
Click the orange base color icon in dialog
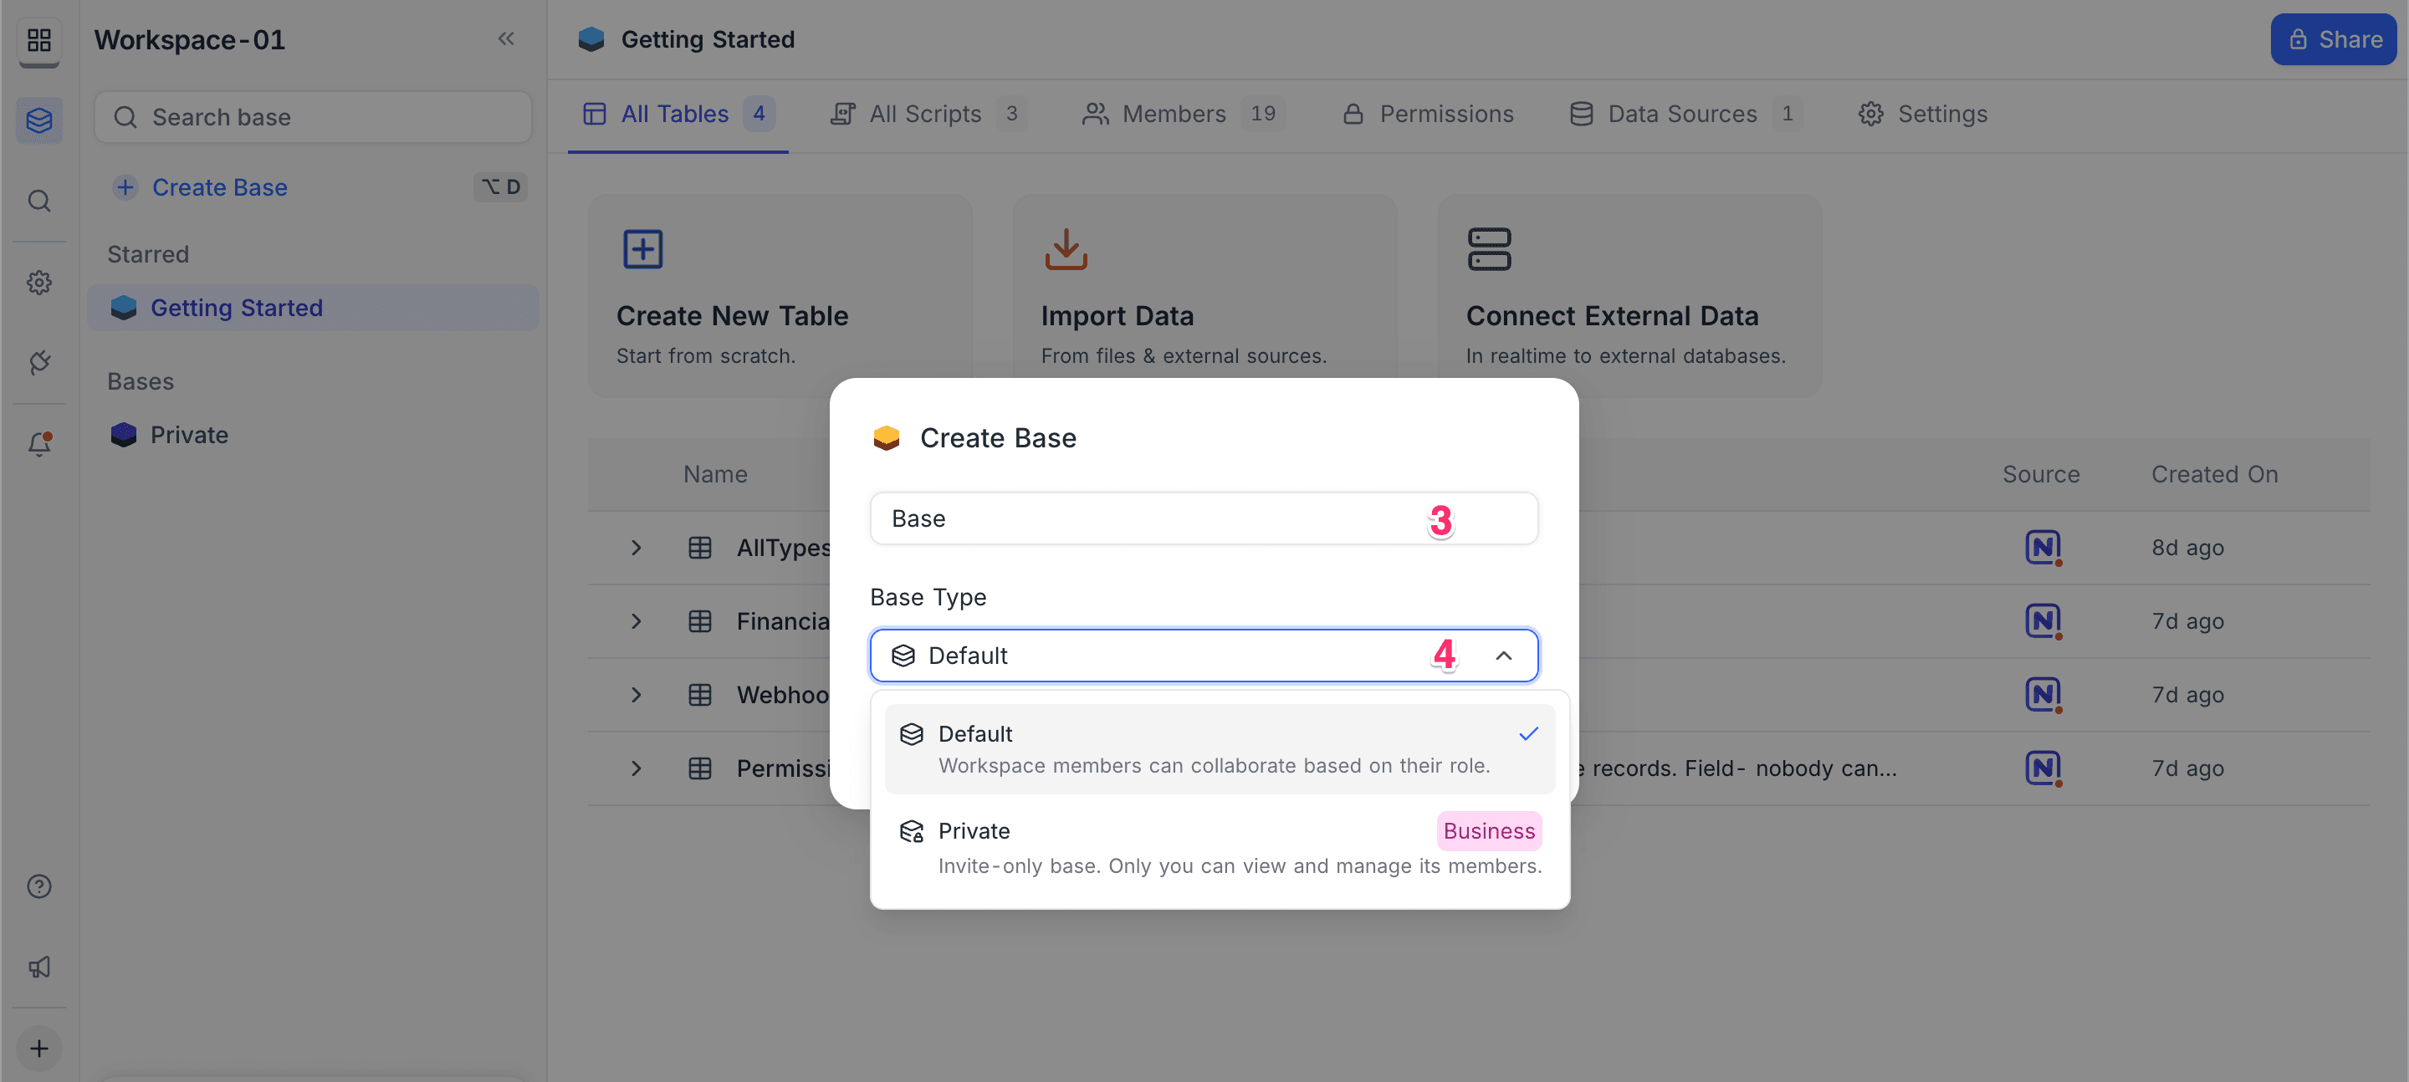click(886, 437)
